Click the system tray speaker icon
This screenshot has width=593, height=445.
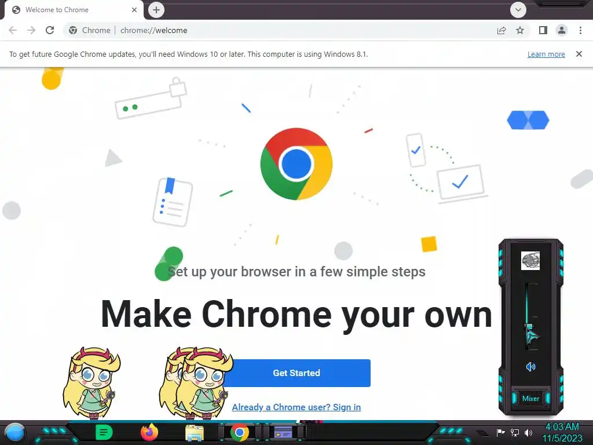[x=528, y=432]
